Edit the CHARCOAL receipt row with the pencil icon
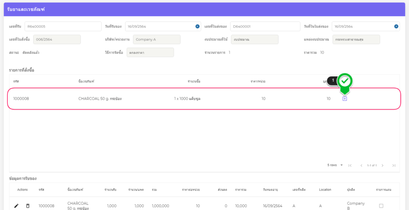The image size is (409, 210). pyautogui.click(x=16, y=206)
